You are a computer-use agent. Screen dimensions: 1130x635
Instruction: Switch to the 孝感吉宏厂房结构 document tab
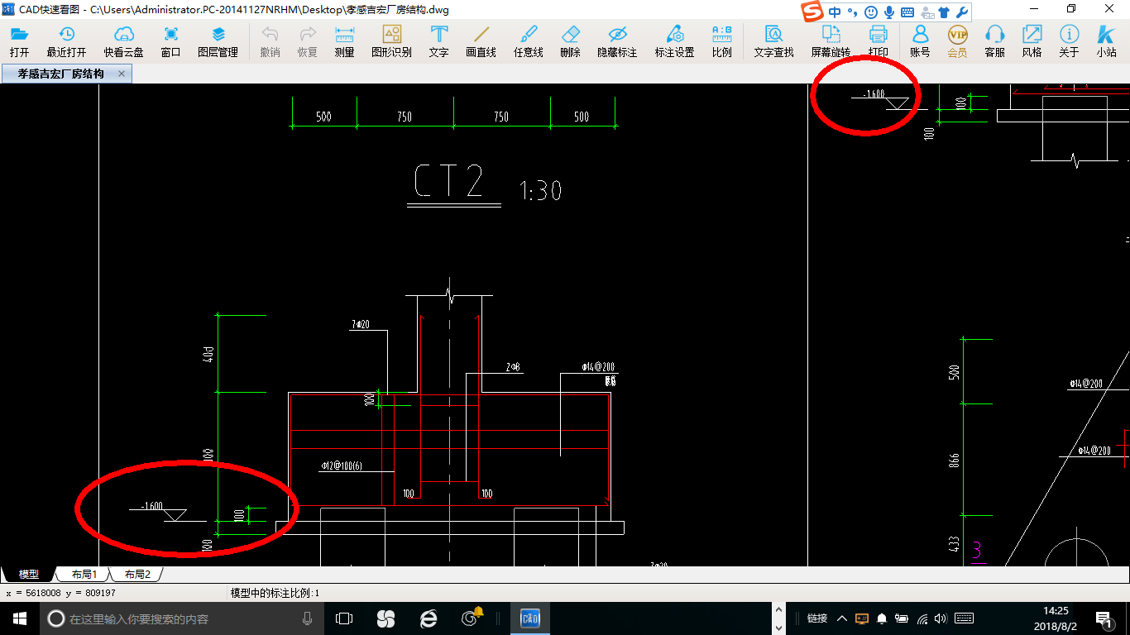coord(60,74)
